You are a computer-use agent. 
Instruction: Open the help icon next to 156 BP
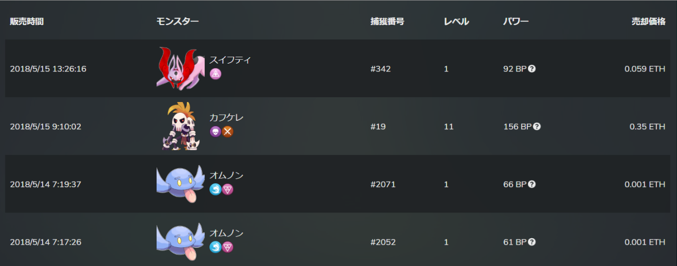[x=537, y=127]
